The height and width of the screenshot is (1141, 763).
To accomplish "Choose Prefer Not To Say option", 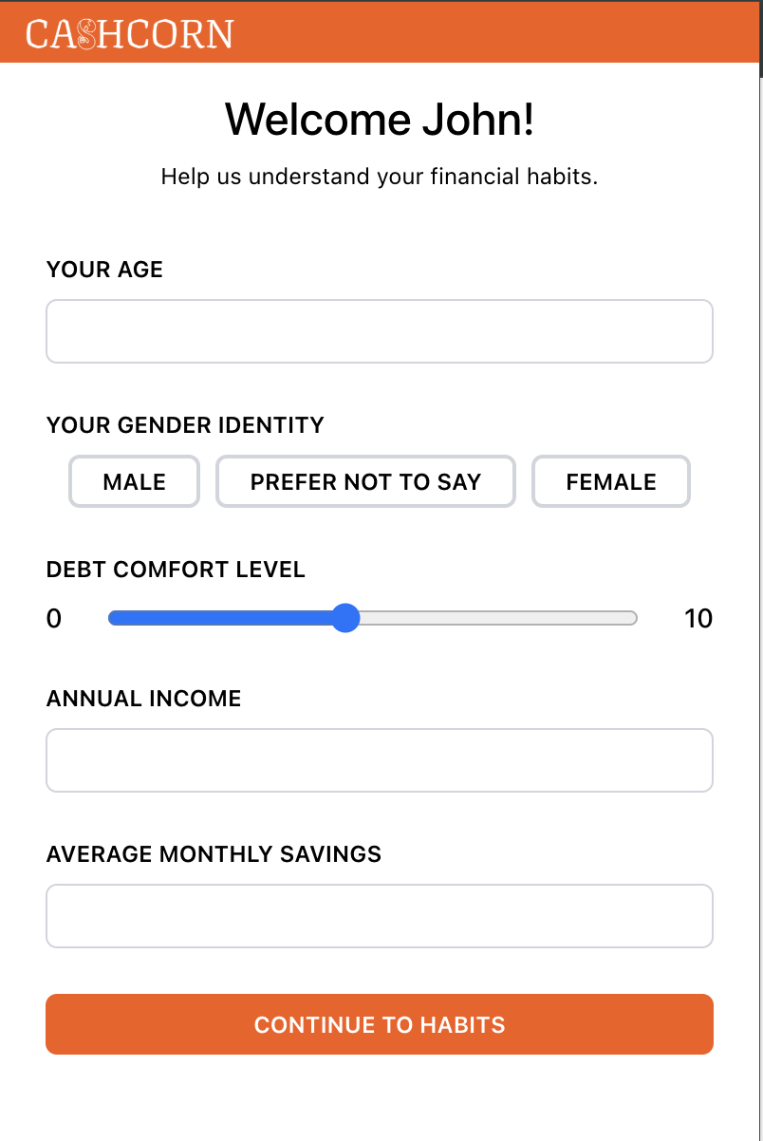I will [x=365, y=482].
